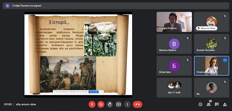Toggle the microphone mute button
Viewport: 232px width, 111px height.
point(92,104)
